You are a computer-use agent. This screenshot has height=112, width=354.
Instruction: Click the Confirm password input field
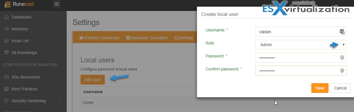pyautogui.click(x=301, y=71)
